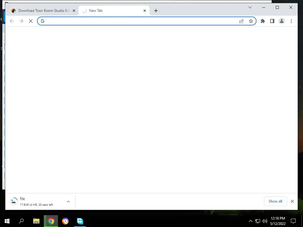
Task: Click the Back navigation arrow
Action: [12, 21]
